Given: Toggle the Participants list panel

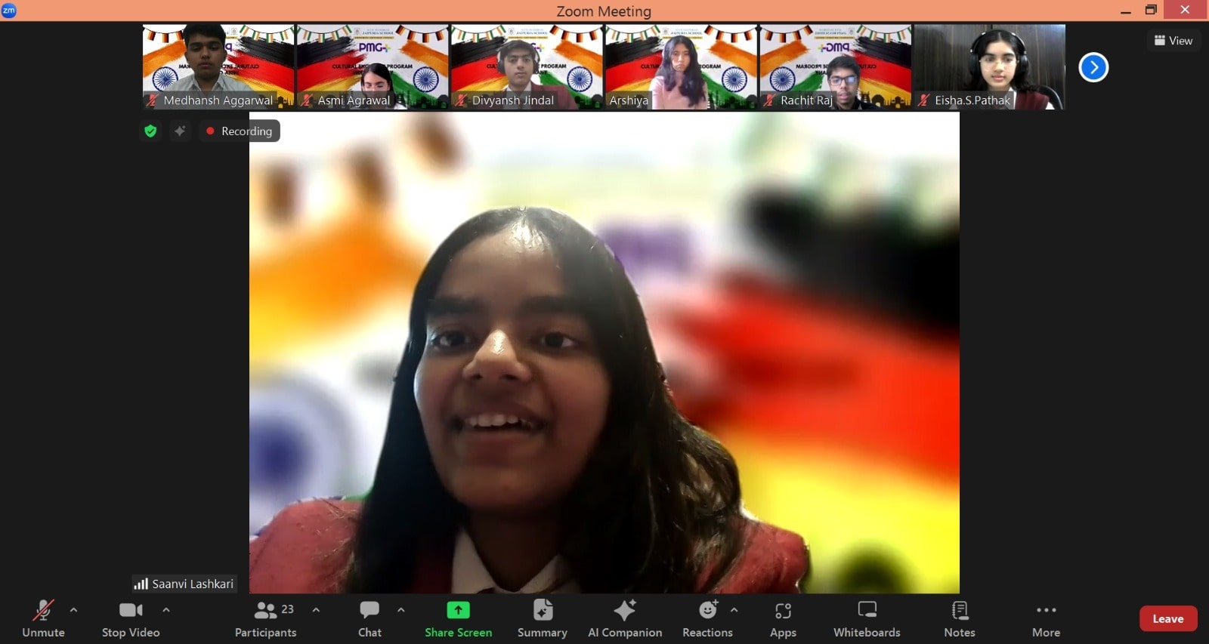Looking at the screenshot, I should point(265,618).
